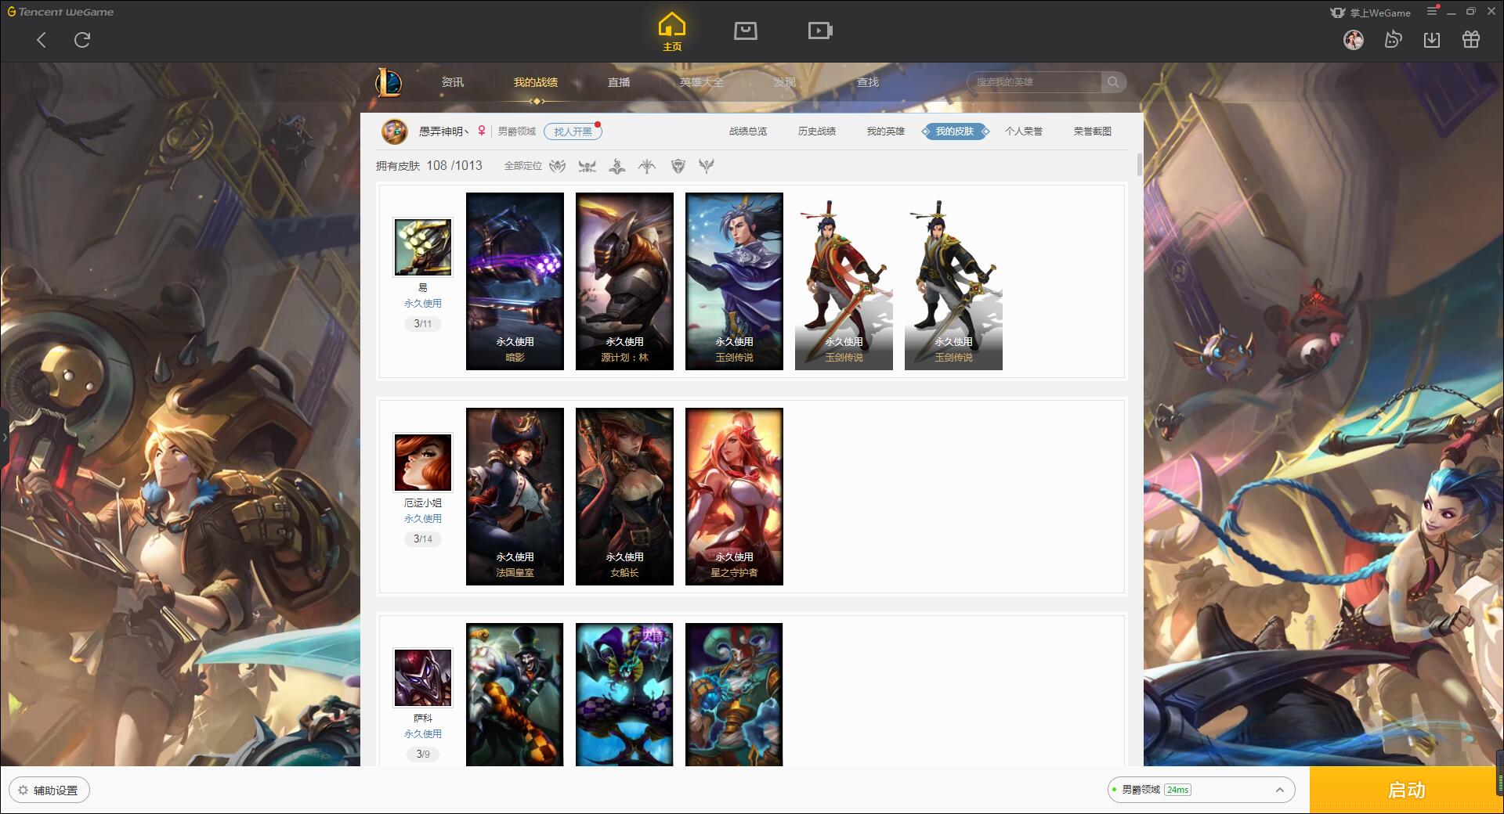Click the 3/14 skin count badge for 厄运小姐
Image resolution: width=1504 pixels, height=814 pixels.
pyautogui.click(x=423, y=538)
